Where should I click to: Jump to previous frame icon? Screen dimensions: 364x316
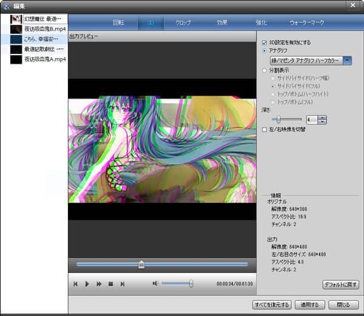75,284
